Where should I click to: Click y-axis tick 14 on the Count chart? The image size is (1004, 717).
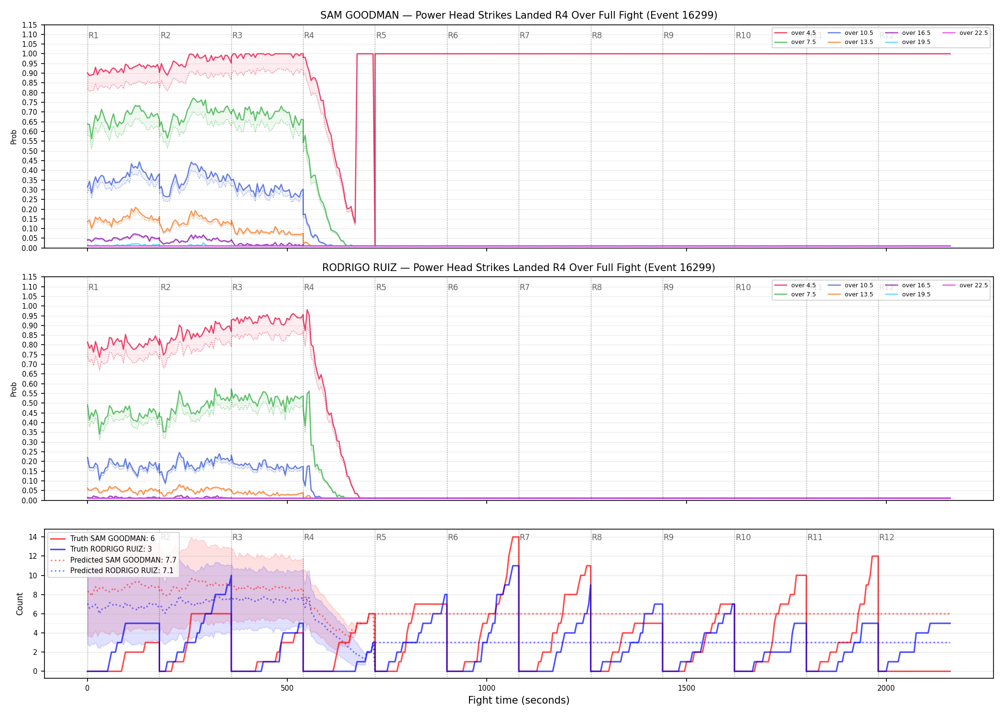[33, 537]
